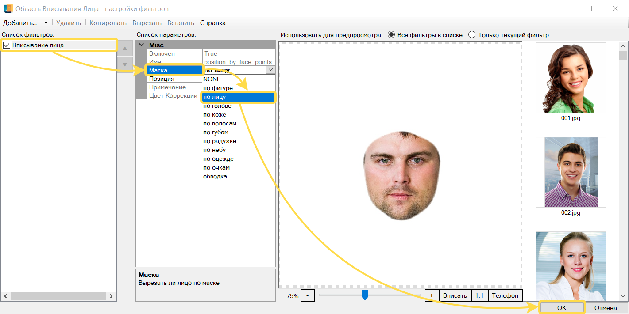Click the zoom in plus button
Viewport: 629px width, 314px height.
(432, 295)
